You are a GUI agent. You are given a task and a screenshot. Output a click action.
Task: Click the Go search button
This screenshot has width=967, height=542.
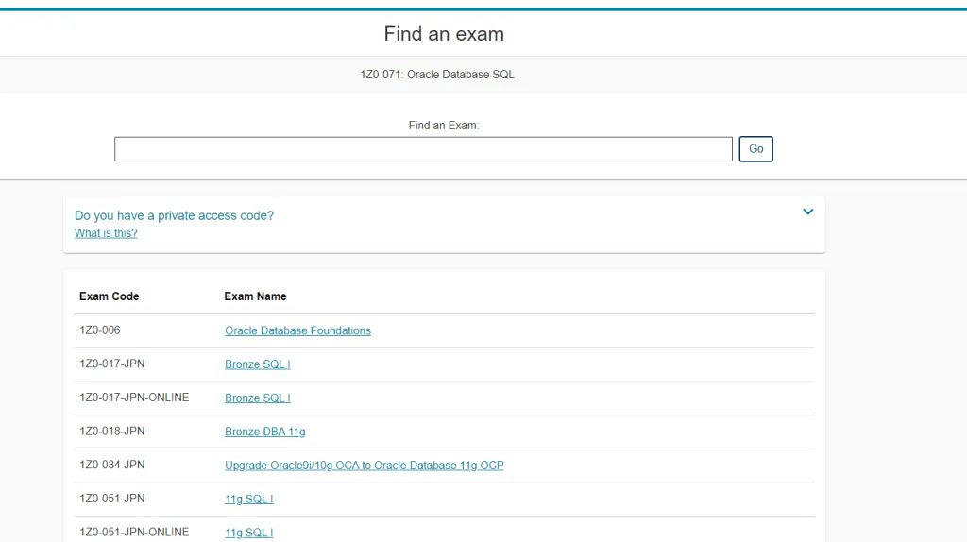click(x=755, y=149)
